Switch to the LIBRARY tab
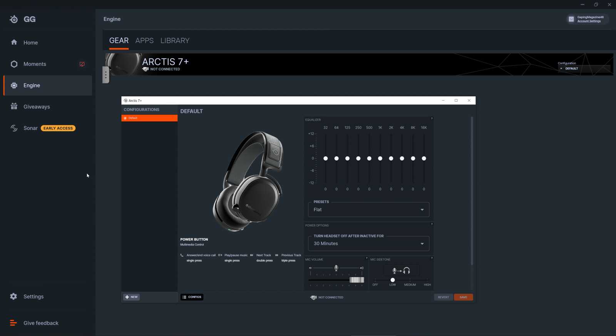 point(175,40)
